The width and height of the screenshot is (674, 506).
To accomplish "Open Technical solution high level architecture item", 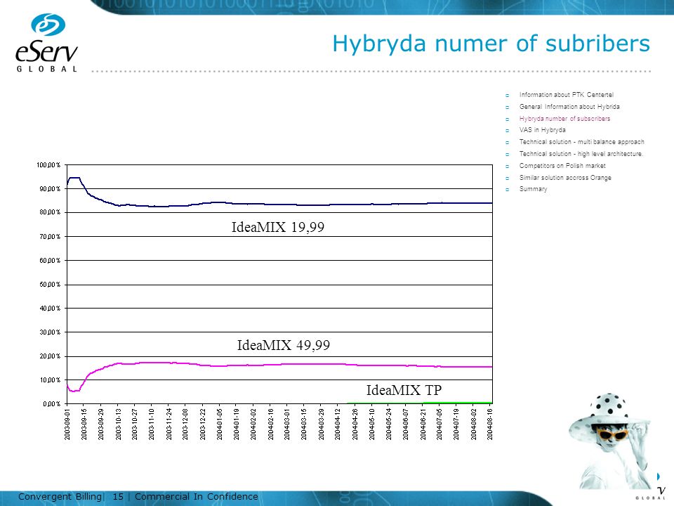I will tap(581, 154).
